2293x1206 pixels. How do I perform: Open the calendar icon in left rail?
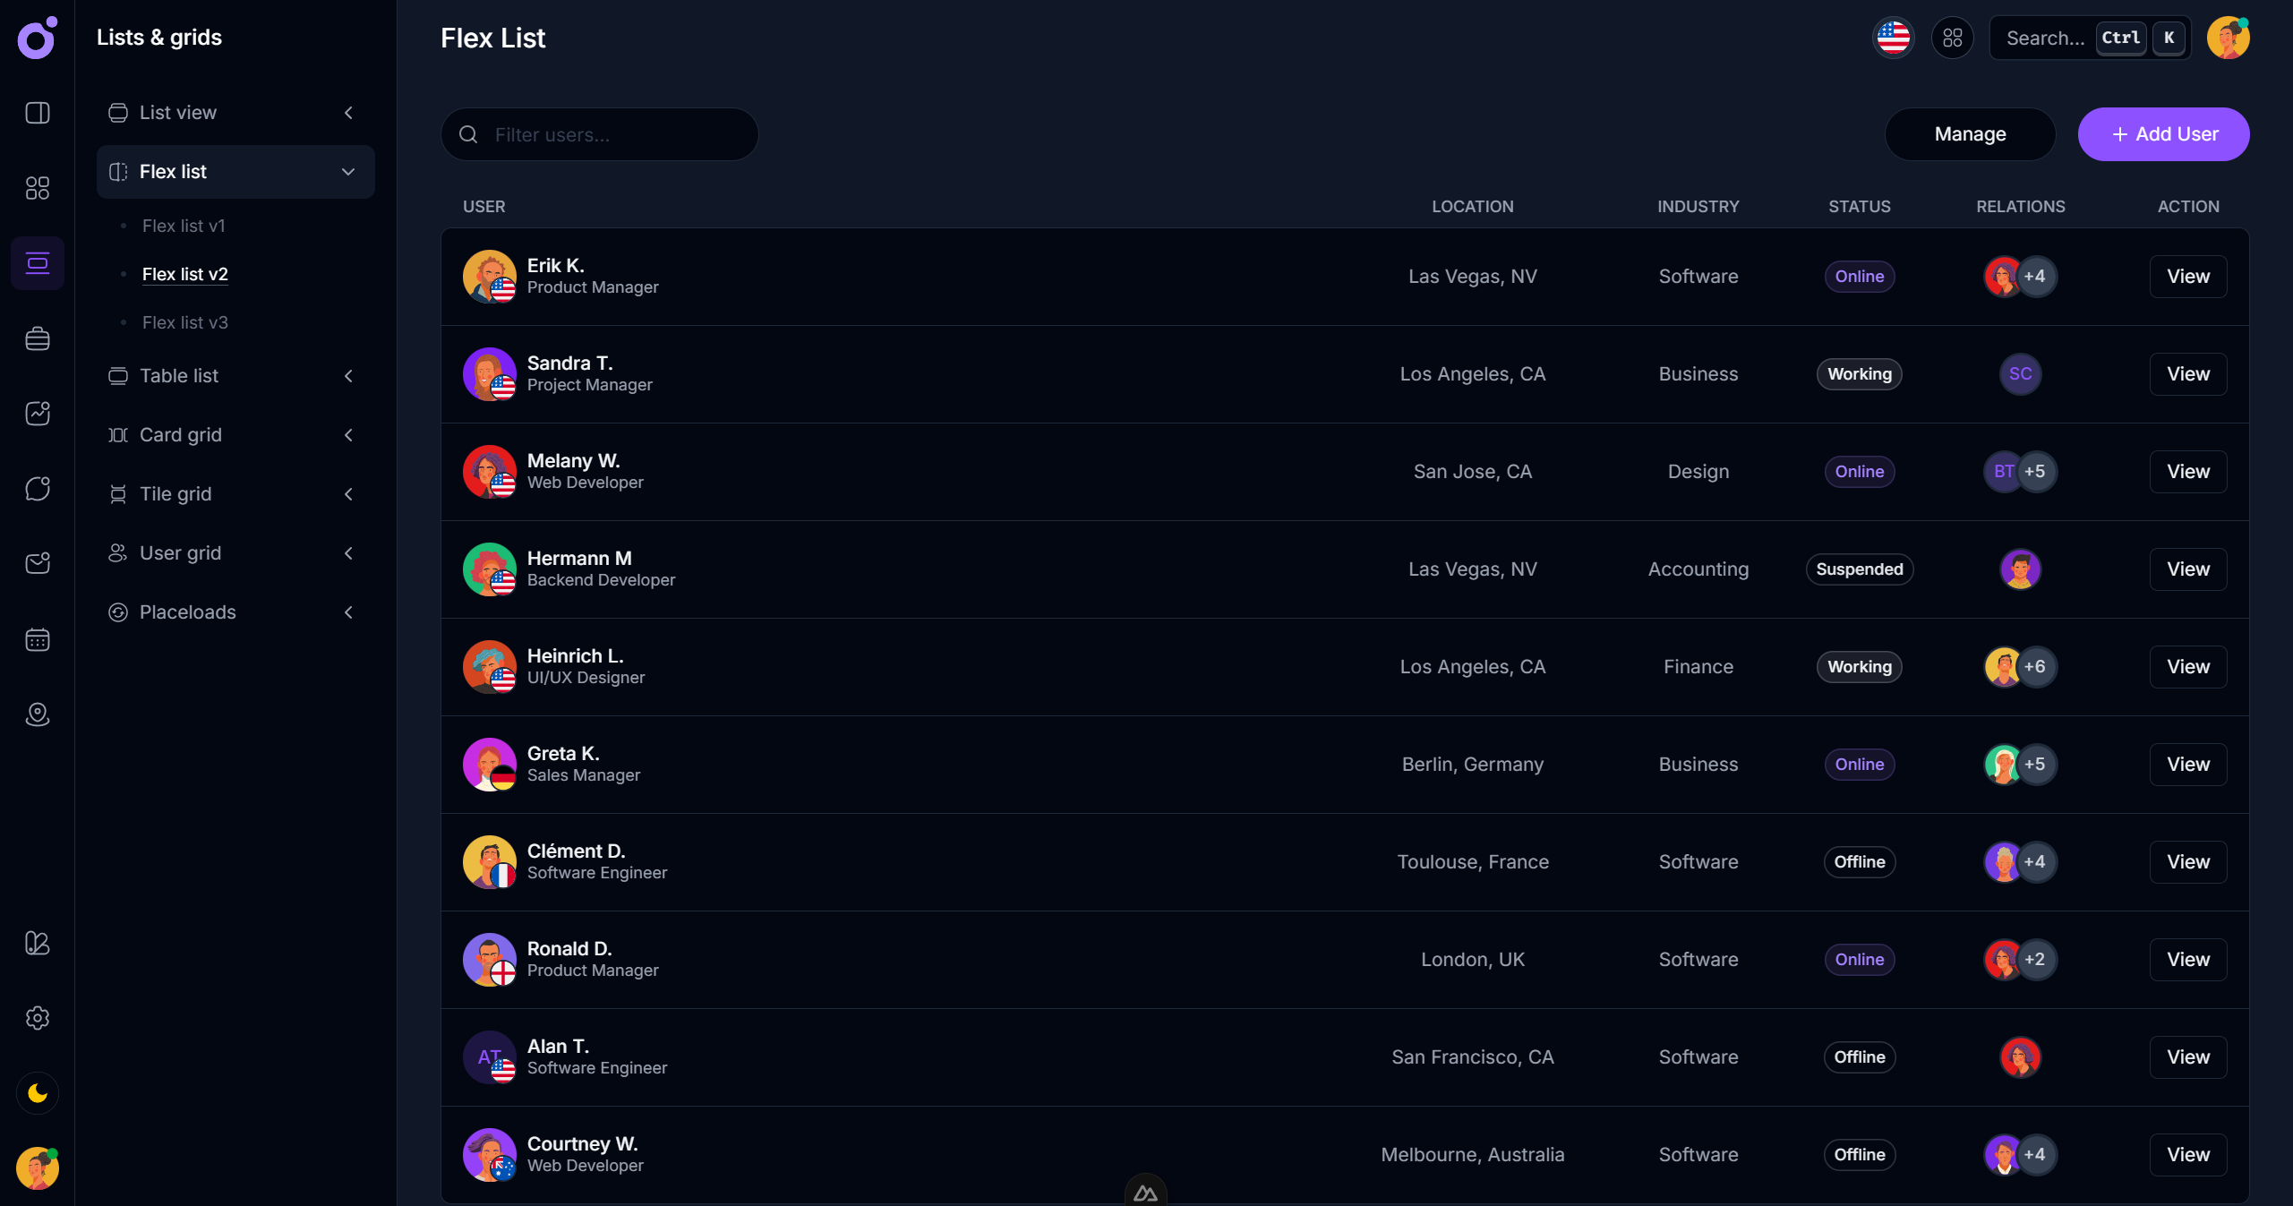[x=38, y=639]
